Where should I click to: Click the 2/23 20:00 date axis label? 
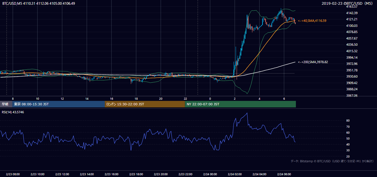click(161, 174)
